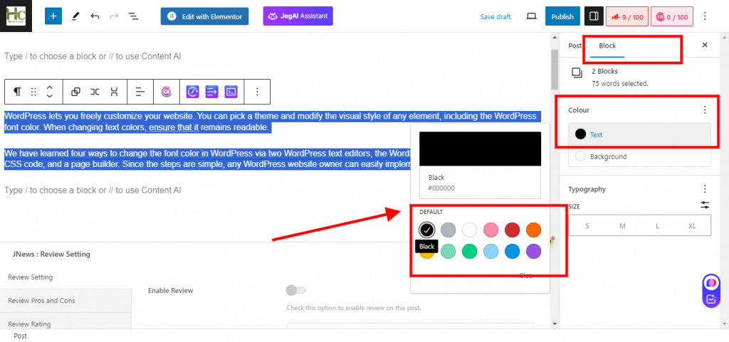Click the JNews : Review Setting panel header

point(51,255)
